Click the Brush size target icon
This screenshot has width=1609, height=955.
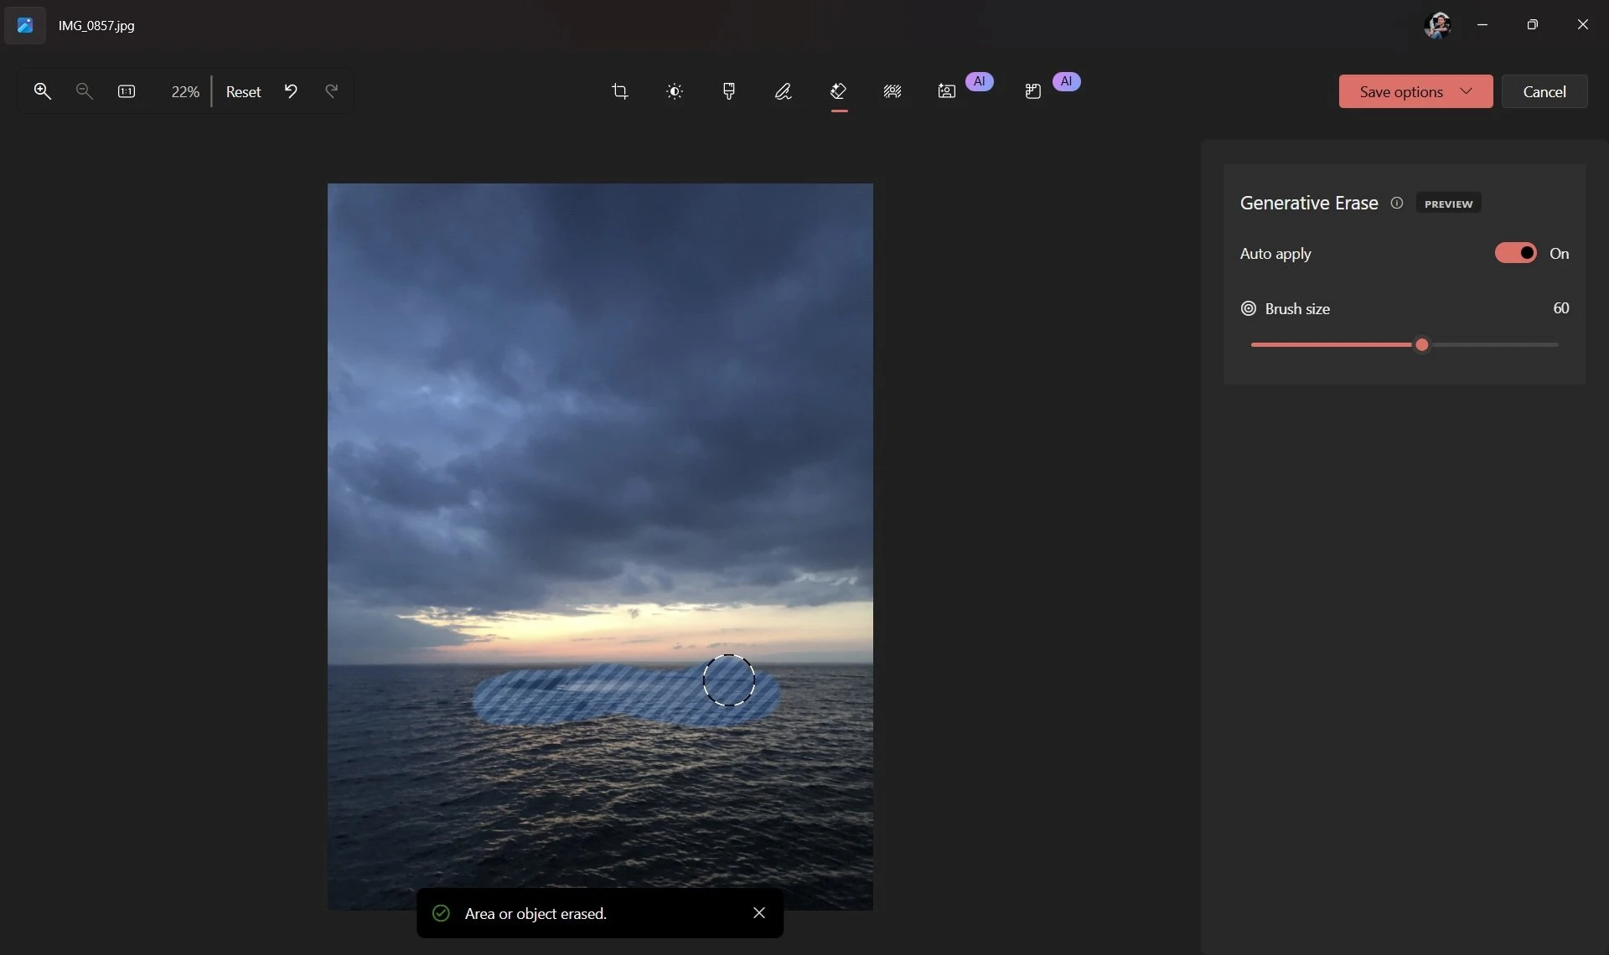tap(1249, 308)
